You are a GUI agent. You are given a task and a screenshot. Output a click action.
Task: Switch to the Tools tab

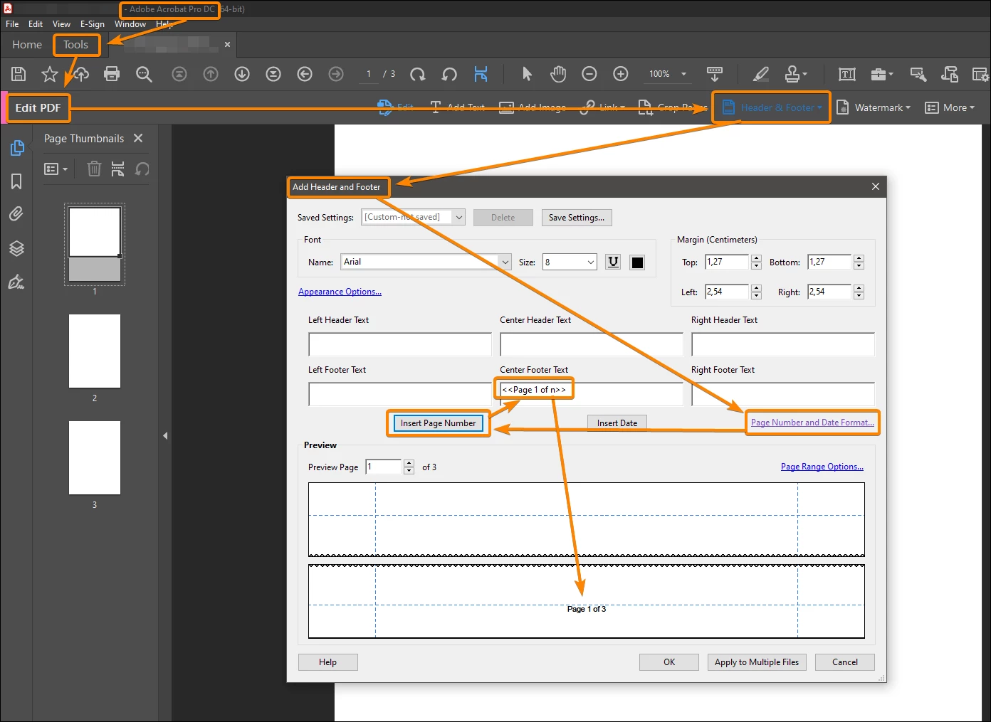click(75, 44)
